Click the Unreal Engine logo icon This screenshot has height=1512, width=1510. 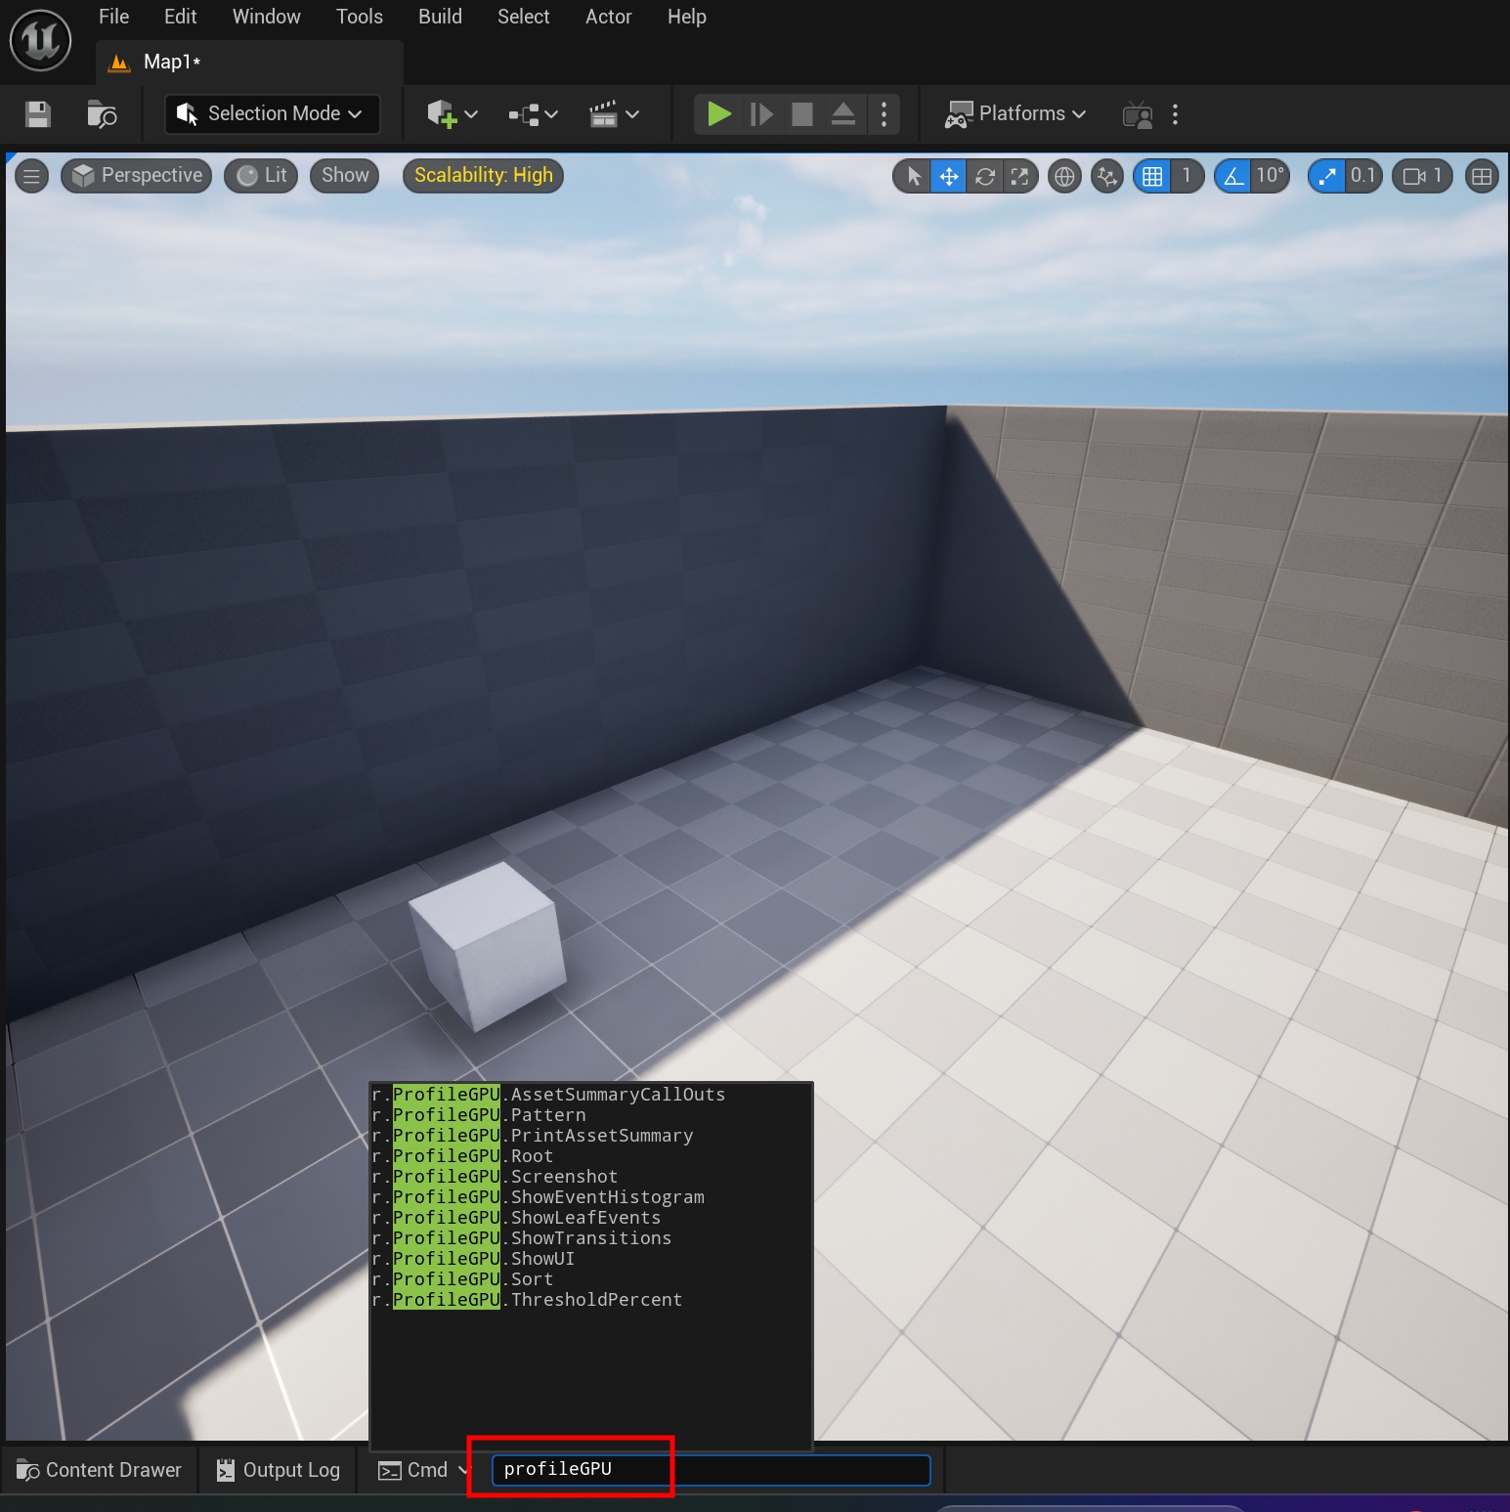click(x=40, y=40)
